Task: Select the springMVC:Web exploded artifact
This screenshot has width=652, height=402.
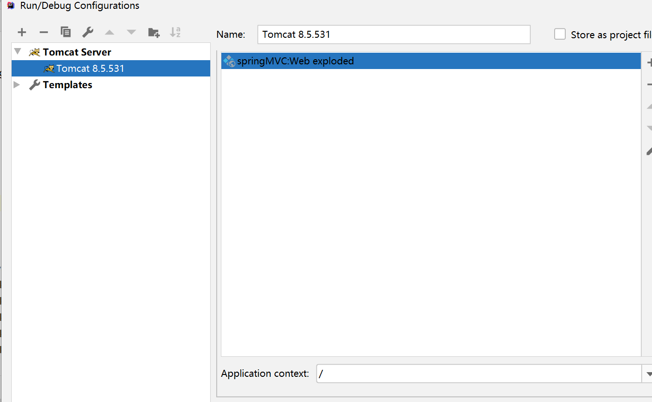Action: point(431,61)
